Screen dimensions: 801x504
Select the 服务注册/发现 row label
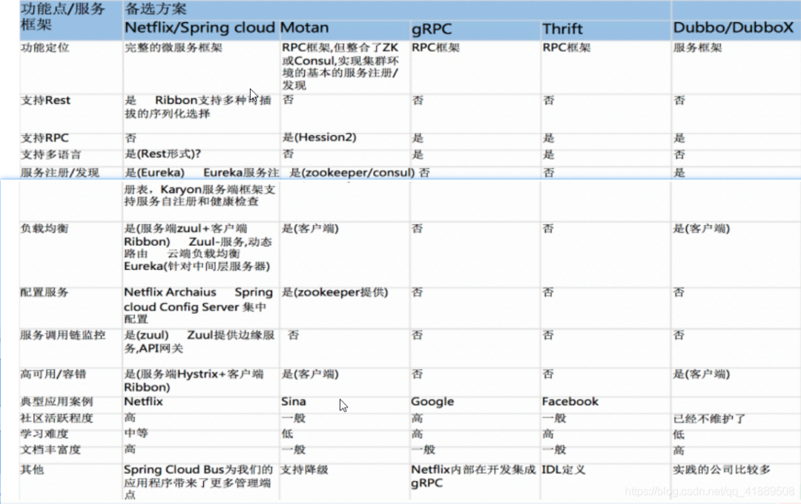click(x=60, y=173)
